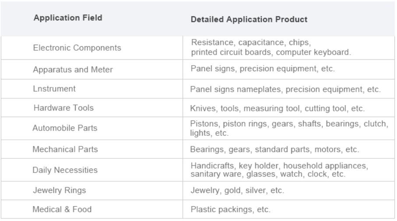Click the Application Field column header
This screenshot has width=397, height=221.
[x=68, y=18]
